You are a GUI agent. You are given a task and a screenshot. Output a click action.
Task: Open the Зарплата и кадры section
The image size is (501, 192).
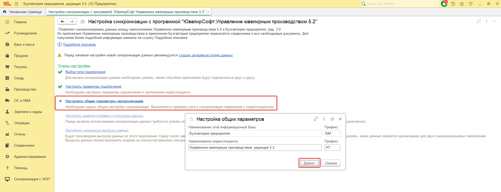click(28, 112)
